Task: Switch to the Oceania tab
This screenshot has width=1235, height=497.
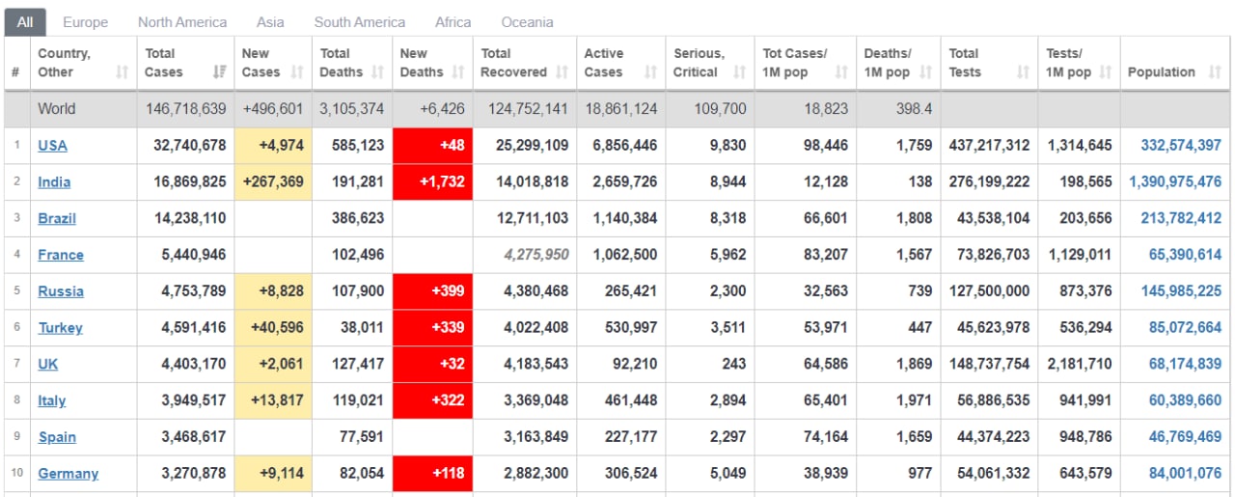Action: 527,22
